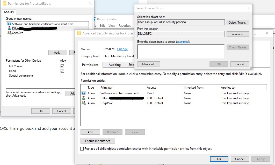Image resolution: width=275 pixels, height=165 pixels.
Task: Enable Replace all child object permission entries checkbox
Action: 82,149
